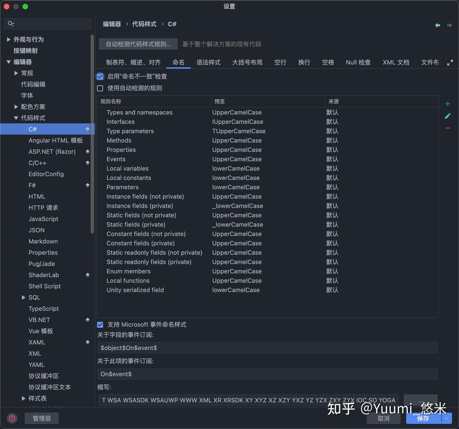Screen dimensions: 459x429
Task: Expand the 外观与行为 section
Action: click(x=8, y=39)
